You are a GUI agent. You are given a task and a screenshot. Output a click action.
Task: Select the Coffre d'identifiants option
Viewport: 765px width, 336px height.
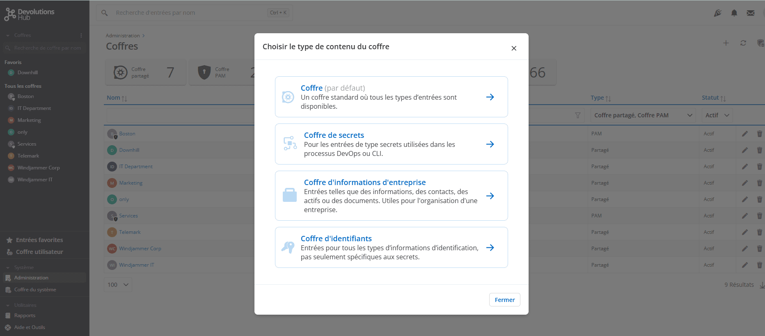(x=391, y=247)
